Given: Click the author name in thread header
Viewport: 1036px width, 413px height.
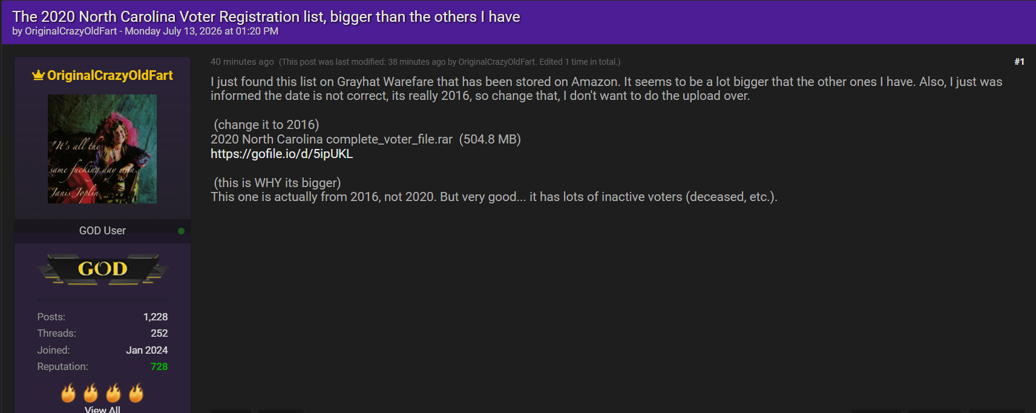Looking at the screenshot, I should pyautogui.click(x=71, y=31).
